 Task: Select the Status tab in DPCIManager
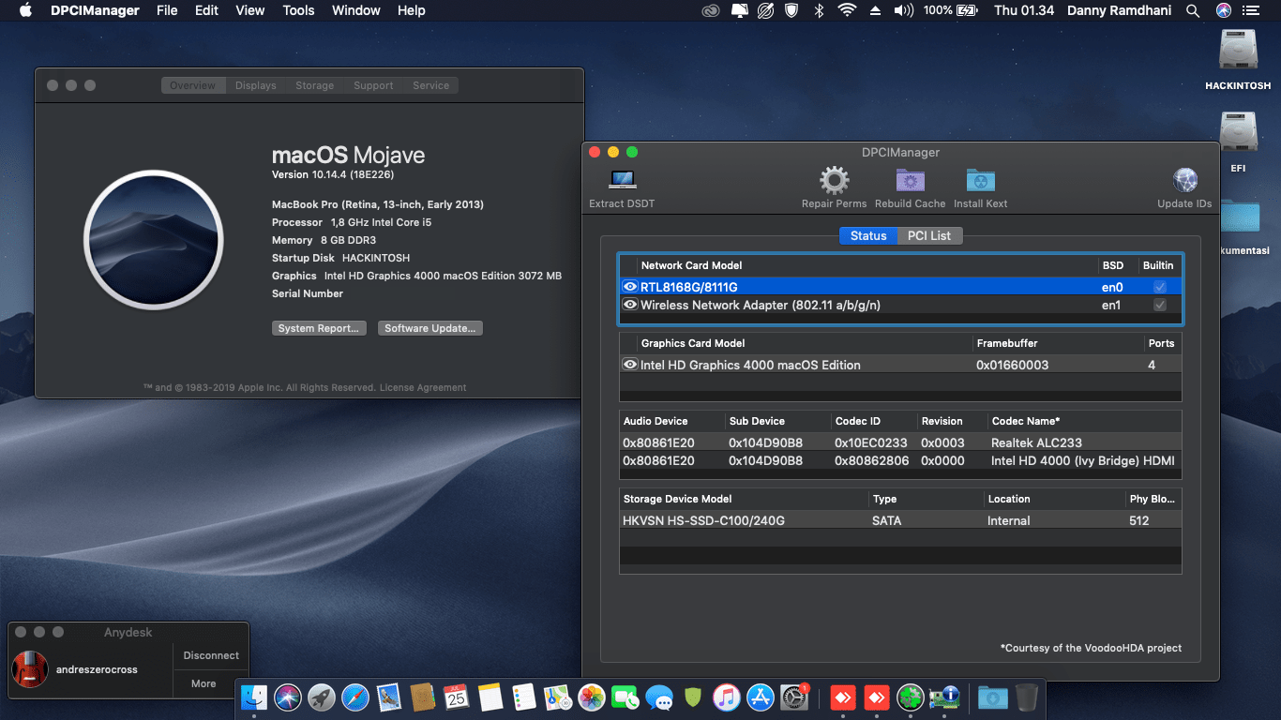[x=868, y=235]
